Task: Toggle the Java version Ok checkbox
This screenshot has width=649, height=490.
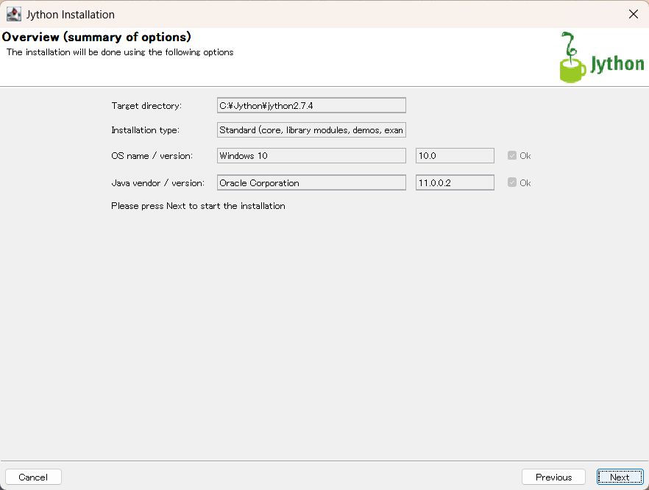Action: tap(512, 182)
